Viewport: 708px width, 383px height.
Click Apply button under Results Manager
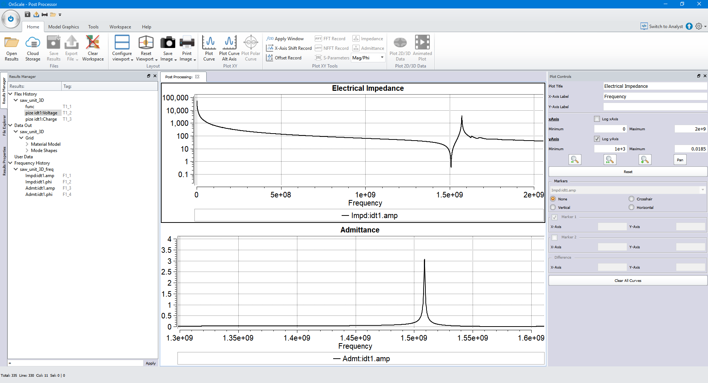coord(151,363)
